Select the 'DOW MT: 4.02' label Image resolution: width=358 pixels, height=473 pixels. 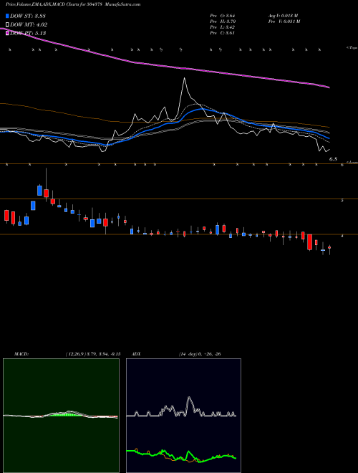coord(29,25)
